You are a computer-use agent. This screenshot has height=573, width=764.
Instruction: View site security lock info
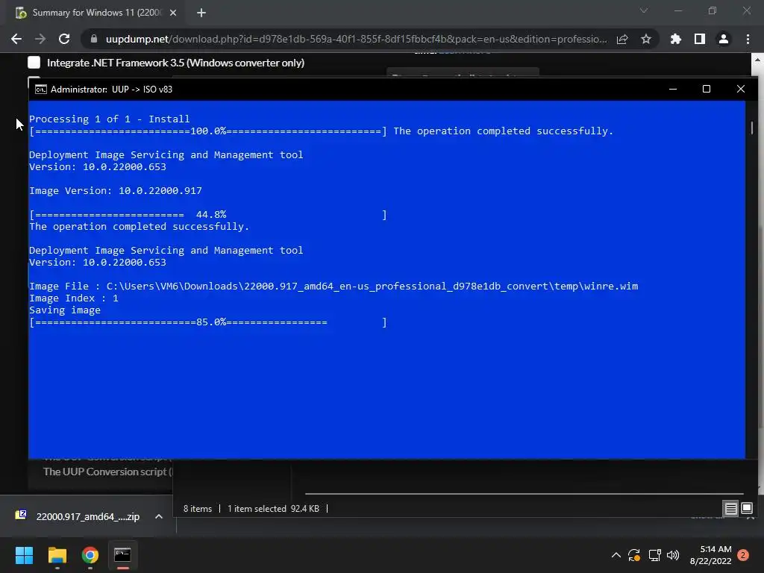94,39
